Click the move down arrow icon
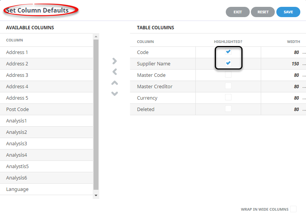 114,94
